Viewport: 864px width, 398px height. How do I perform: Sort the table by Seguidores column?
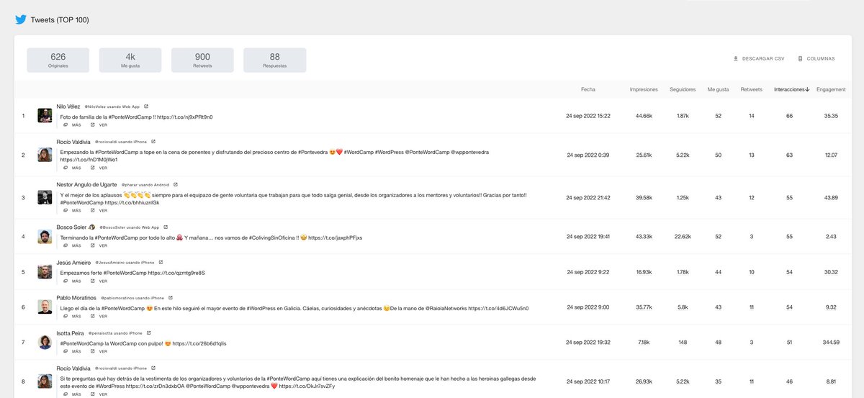[x=683, y=89]
